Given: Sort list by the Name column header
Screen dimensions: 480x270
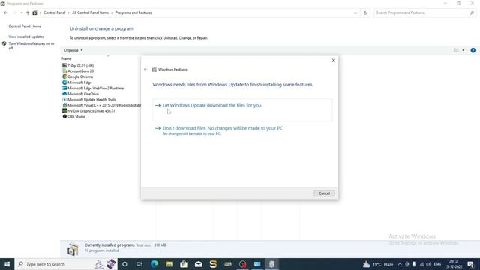Looking at the screenshot, I should (67, 58).
